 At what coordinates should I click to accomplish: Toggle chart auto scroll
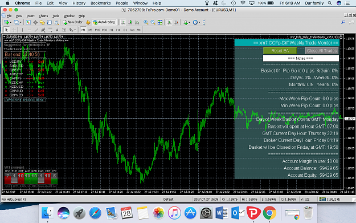(169, 22)
